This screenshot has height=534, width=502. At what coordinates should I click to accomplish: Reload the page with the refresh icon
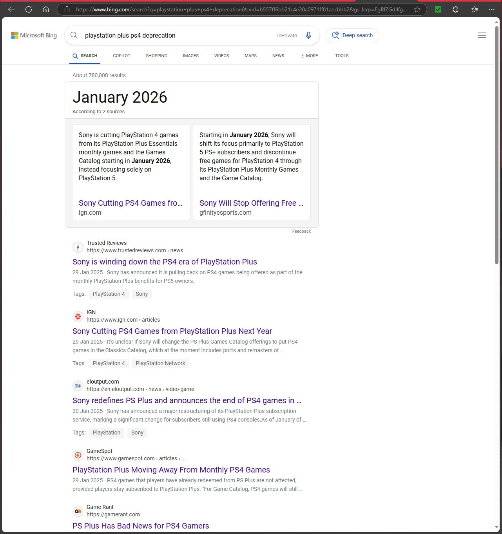click(29, 9)
